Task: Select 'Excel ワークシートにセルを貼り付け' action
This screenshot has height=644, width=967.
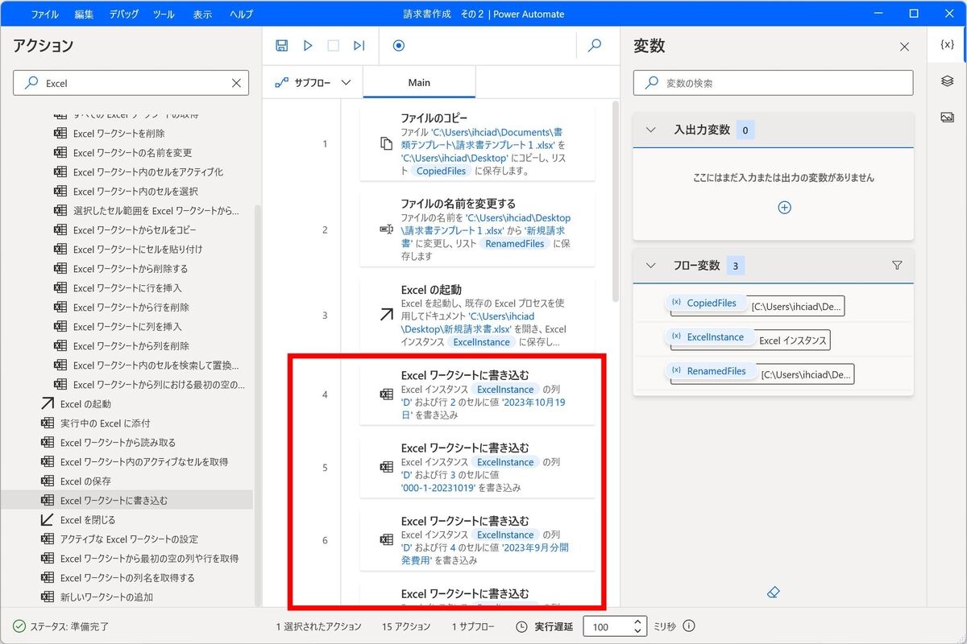Action: 138,250
